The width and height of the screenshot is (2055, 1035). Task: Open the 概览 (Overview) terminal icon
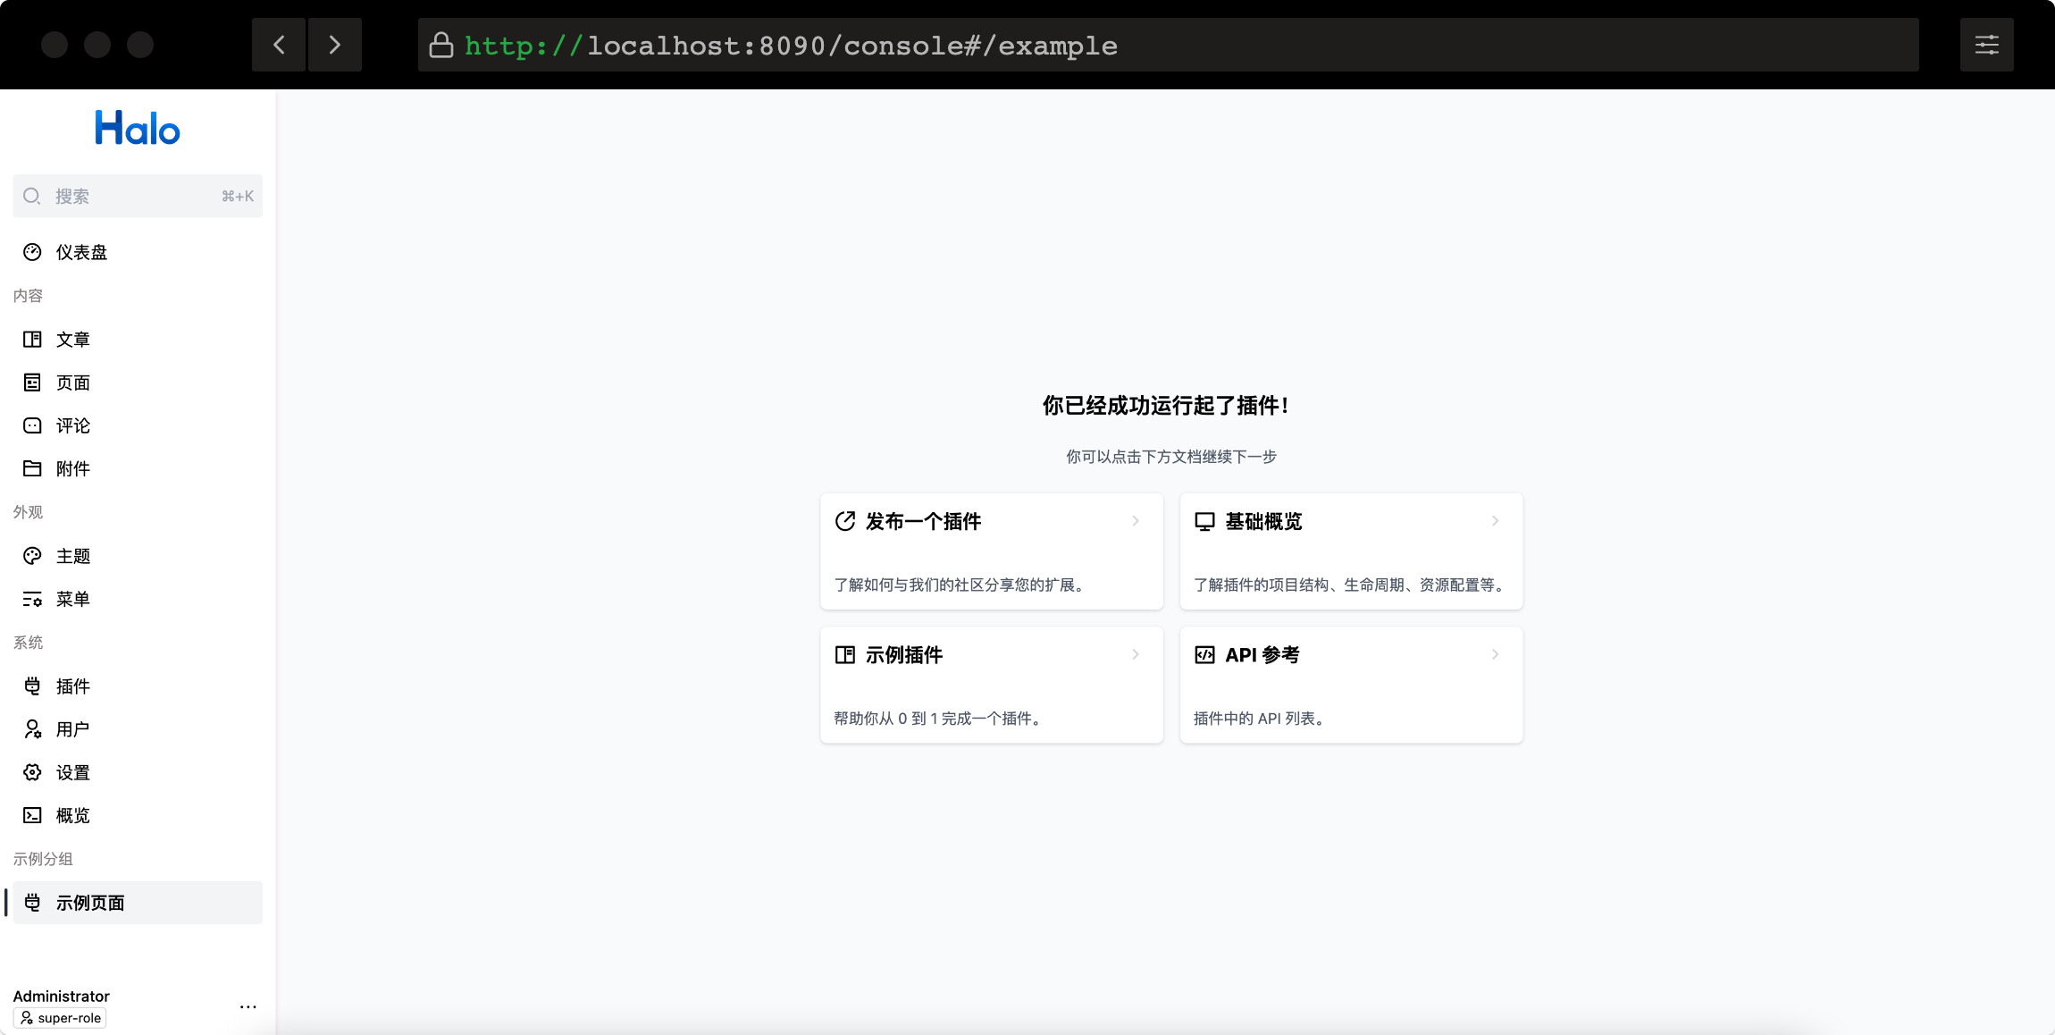tap(32, 814)
